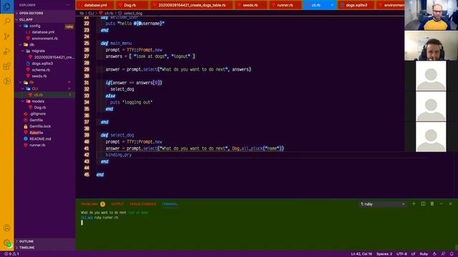Click the status bar icon right of Ruby
The width and height of the screenshot is (458, 257).
pyautogui.click(x=434, y=254)
